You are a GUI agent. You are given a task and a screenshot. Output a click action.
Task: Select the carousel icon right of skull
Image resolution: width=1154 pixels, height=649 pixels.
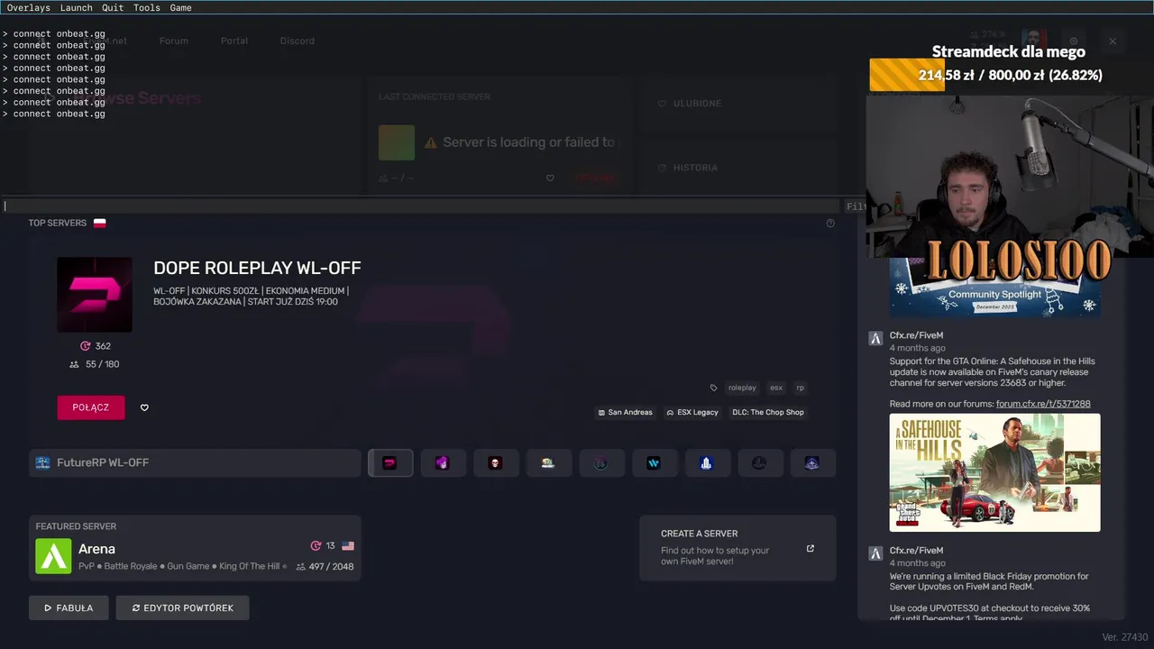[x=548, y=462]
